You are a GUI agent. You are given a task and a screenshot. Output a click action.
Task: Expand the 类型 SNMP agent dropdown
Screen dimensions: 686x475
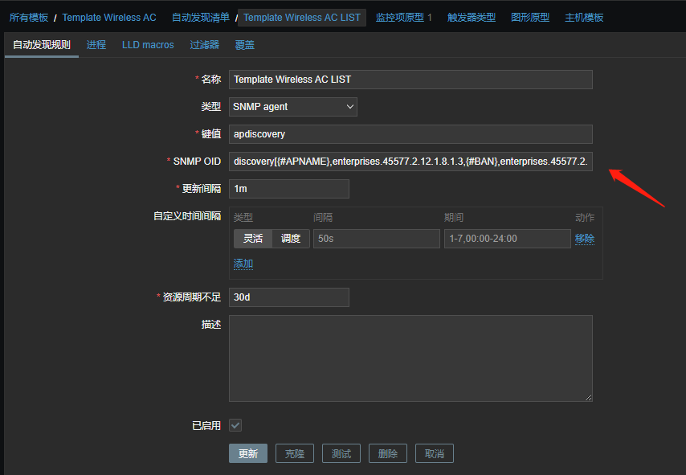click(x=293, y=107)
